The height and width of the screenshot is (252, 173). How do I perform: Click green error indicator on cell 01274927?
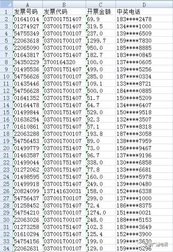click(x=14, y=23)
